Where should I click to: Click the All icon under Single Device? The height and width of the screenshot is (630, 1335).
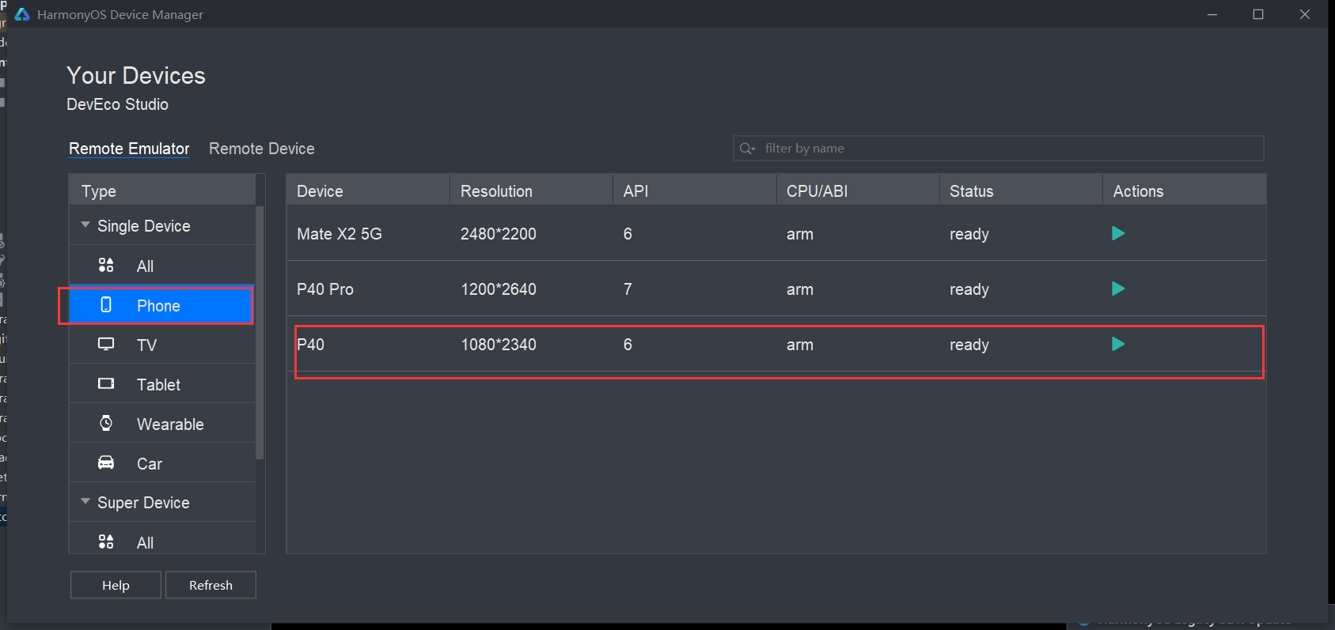106,265
